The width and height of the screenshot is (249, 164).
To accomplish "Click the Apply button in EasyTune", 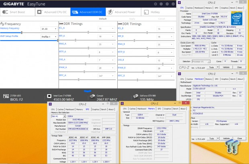I will tap(132, 19).
